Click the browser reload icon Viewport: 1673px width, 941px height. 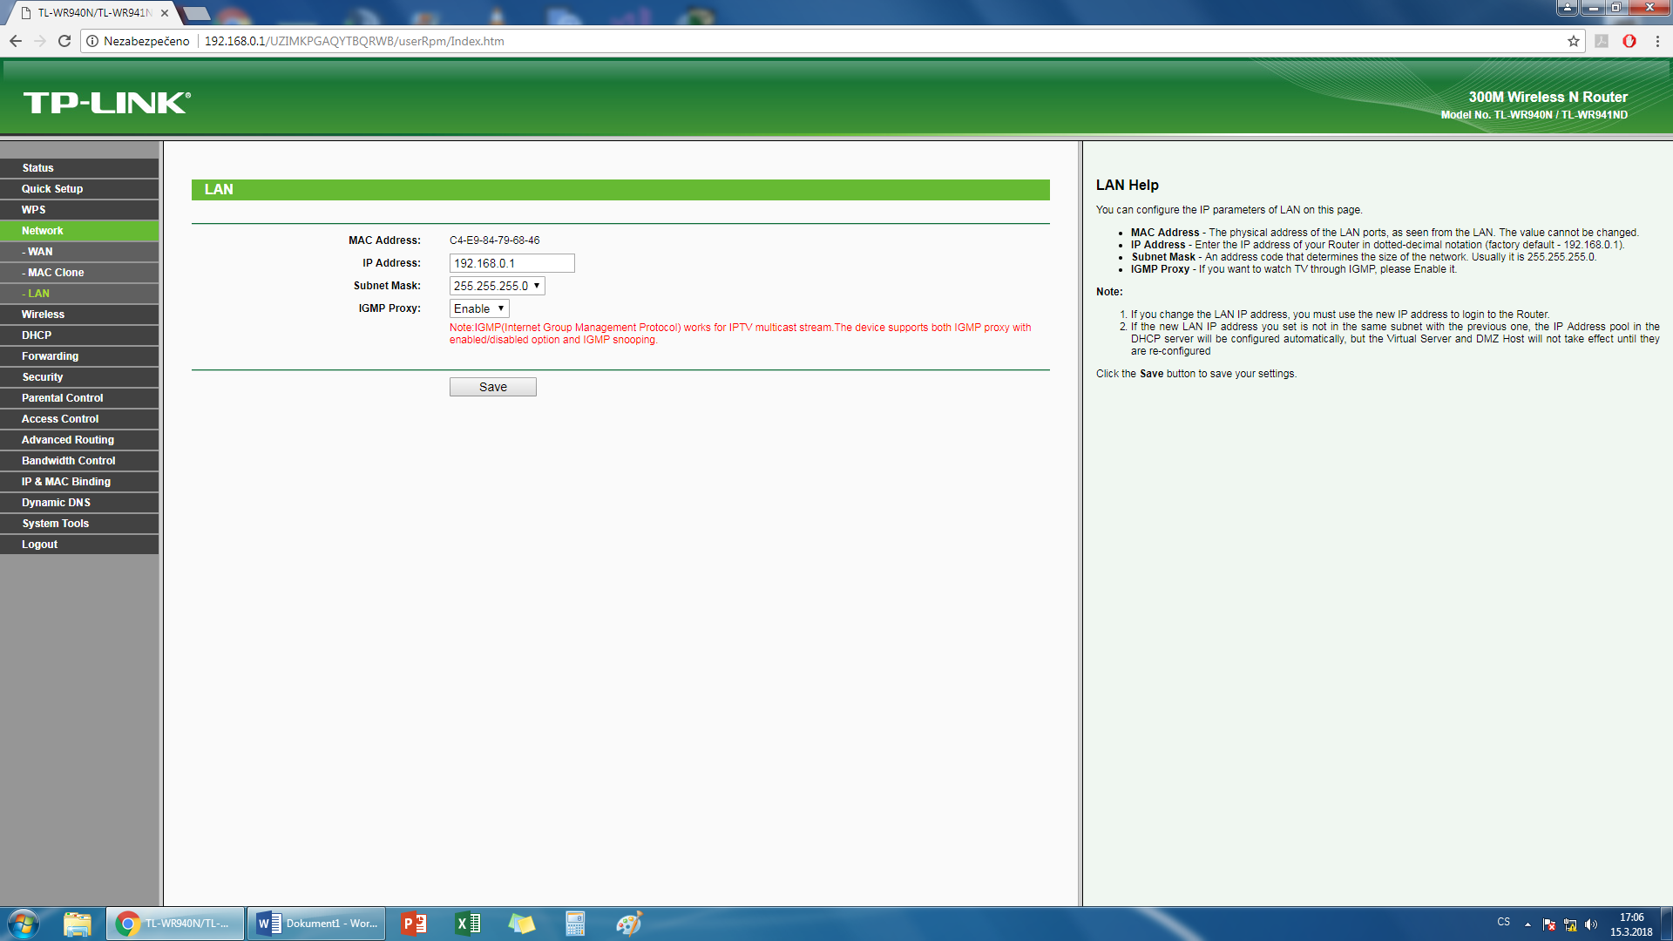64,41
